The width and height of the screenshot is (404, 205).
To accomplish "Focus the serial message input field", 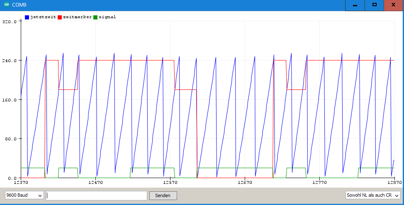I will point(96,195).
